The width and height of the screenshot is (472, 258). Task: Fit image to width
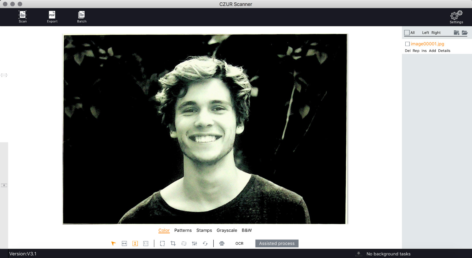click(x=124, y=243)
